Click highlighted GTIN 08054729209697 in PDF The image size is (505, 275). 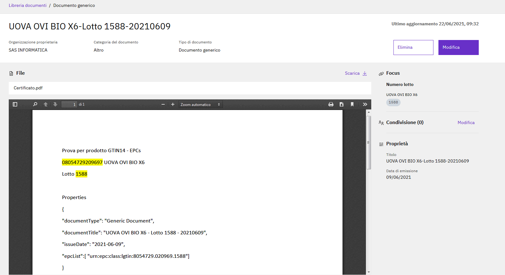(82, 162)
